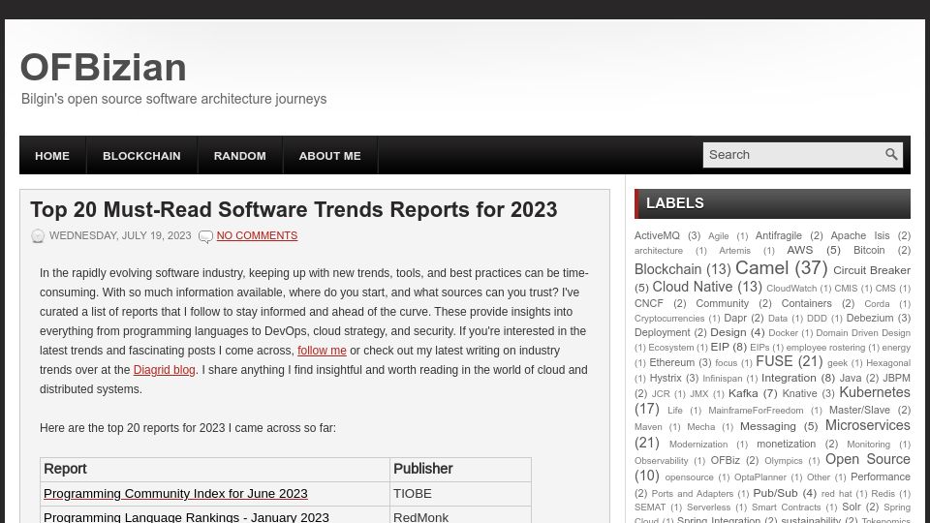Filter by the Solr label
Screen dimensions: 930x523
coord(852,507)
